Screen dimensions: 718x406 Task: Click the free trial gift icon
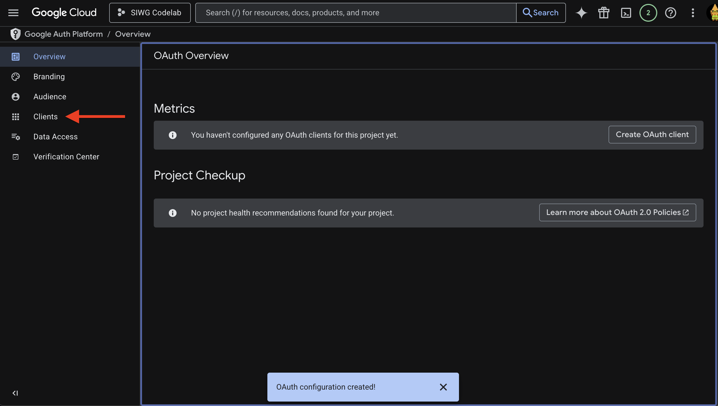[604, 13]
